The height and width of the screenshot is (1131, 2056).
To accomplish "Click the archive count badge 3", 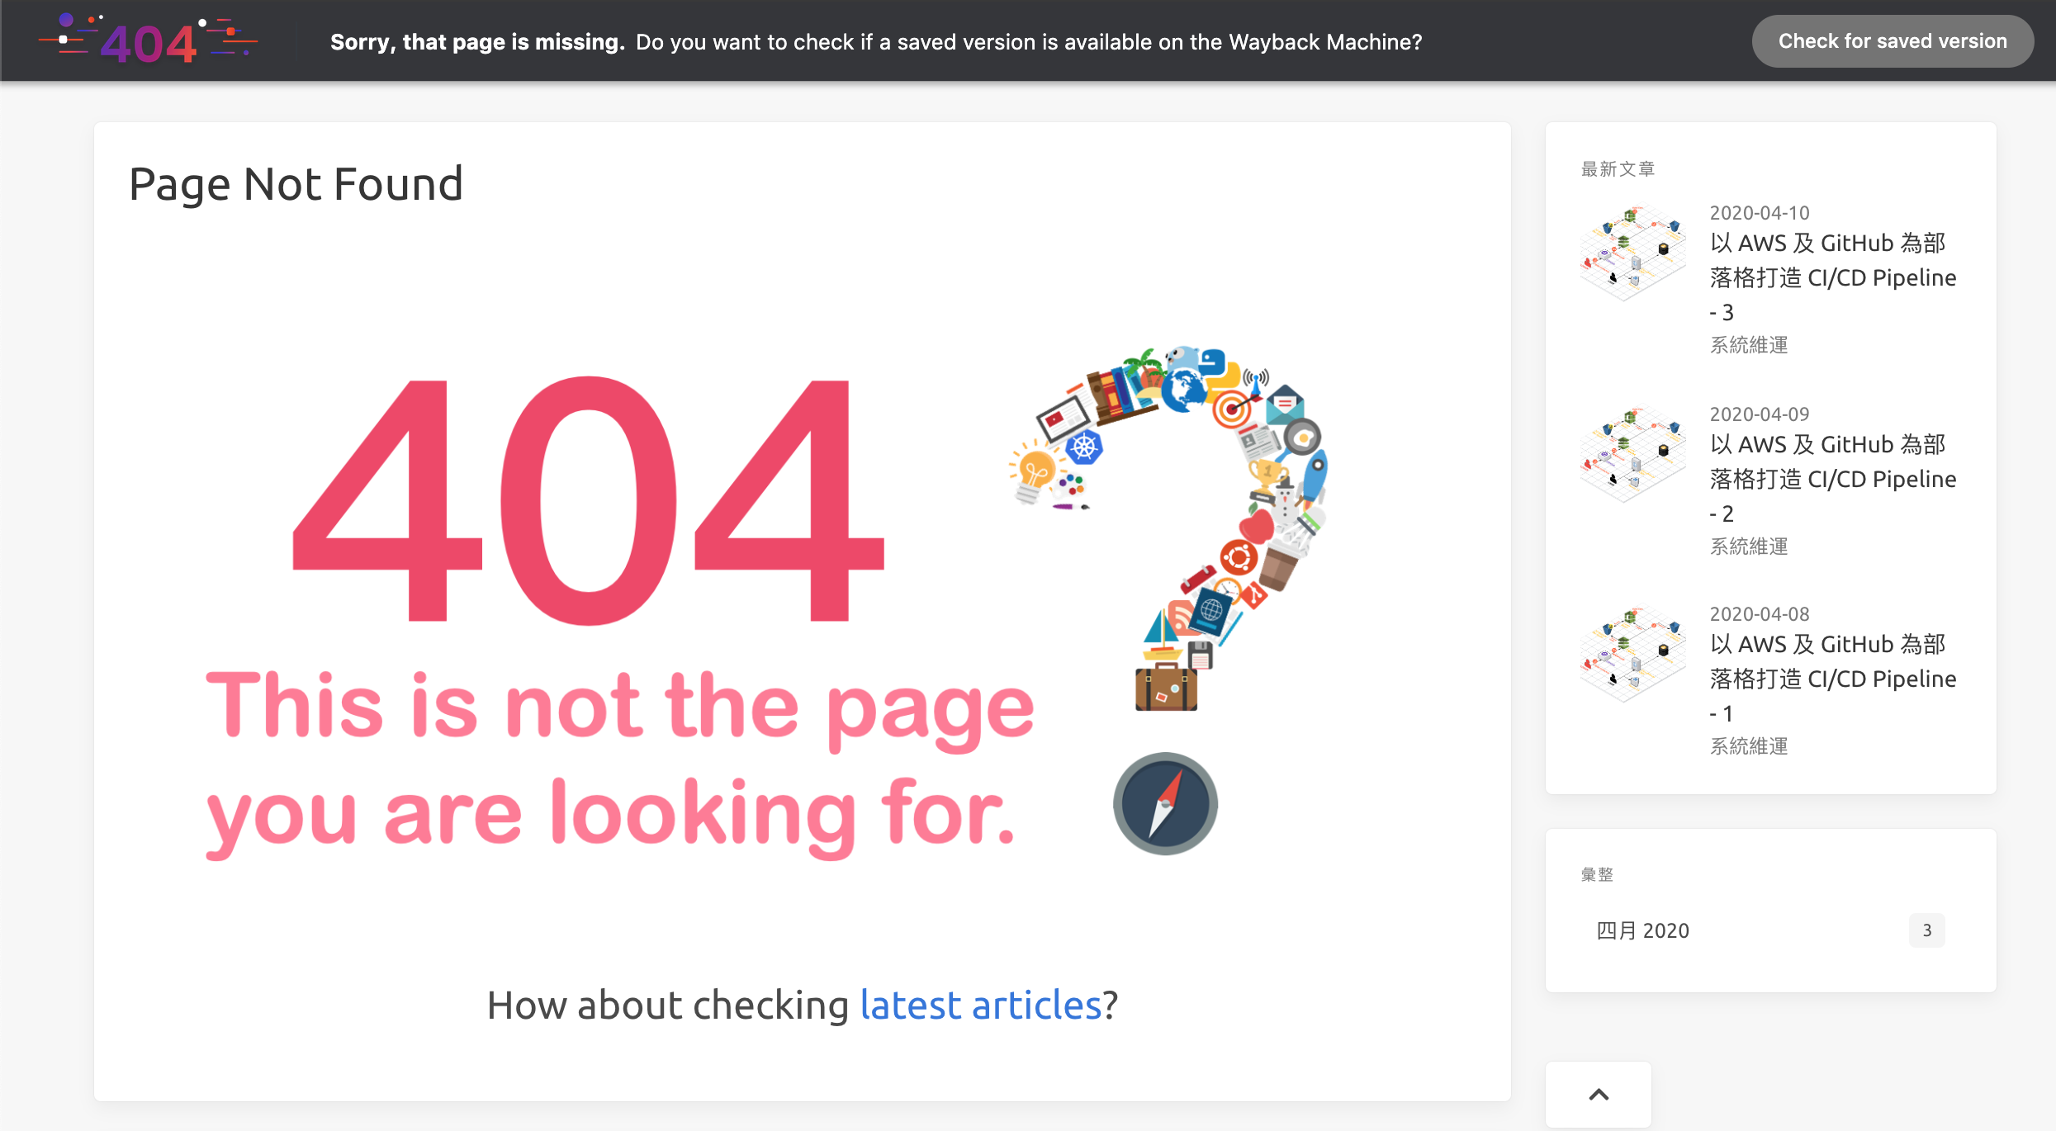I will tap(1926, 930).
